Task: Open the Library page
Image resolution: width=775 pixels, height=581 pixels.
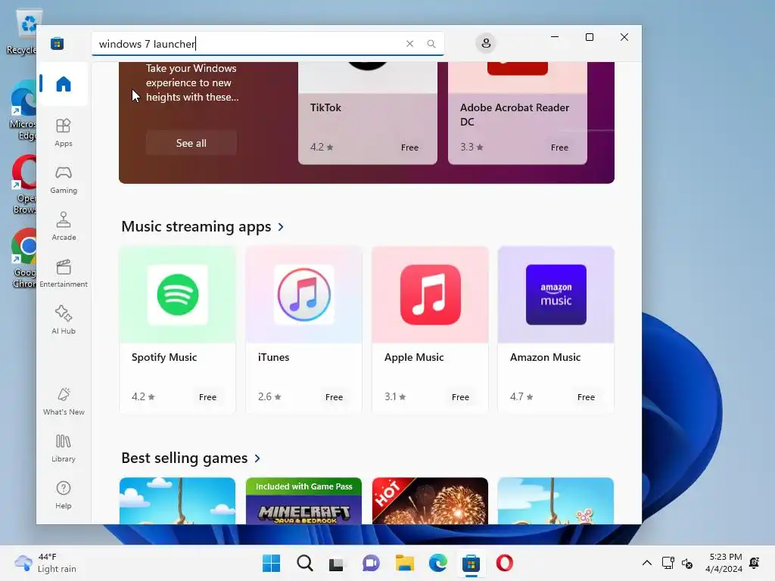Action: pyautogui.click(x=64, y=448)
